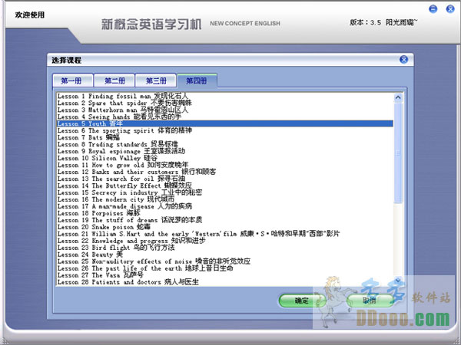Image resolution: width=461 pixels, height=345 pixels.
Task: Confirm selection with the 确定 button
Action: tap(302, 301)
